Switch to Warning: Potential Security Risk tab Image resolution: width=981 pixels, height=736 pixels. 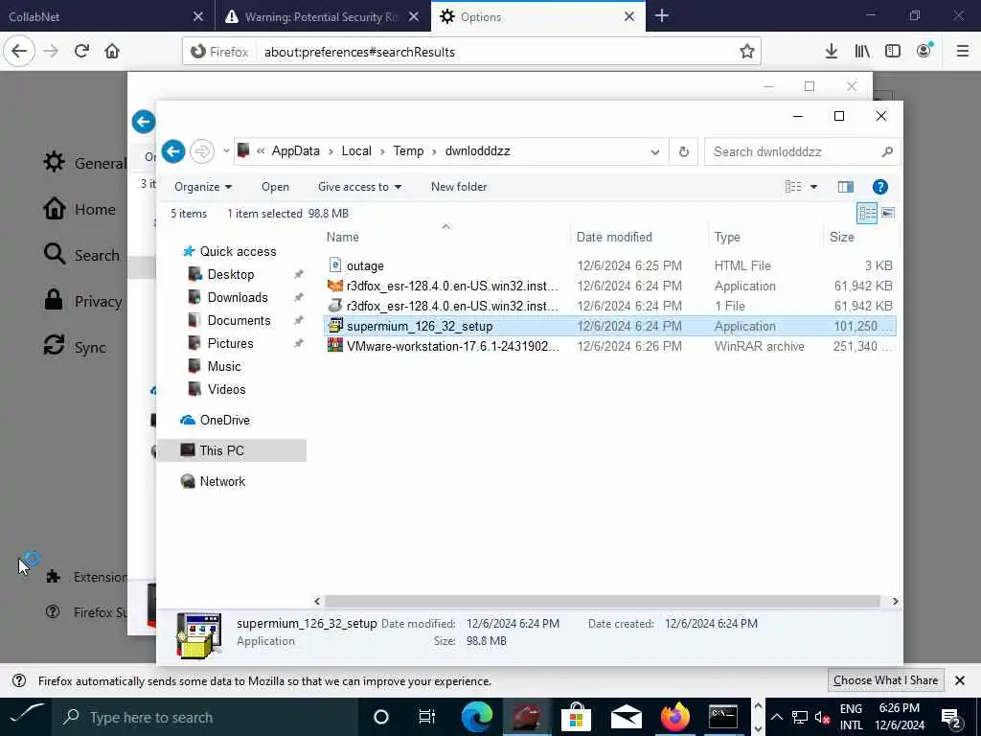click(x=323, y=16)
